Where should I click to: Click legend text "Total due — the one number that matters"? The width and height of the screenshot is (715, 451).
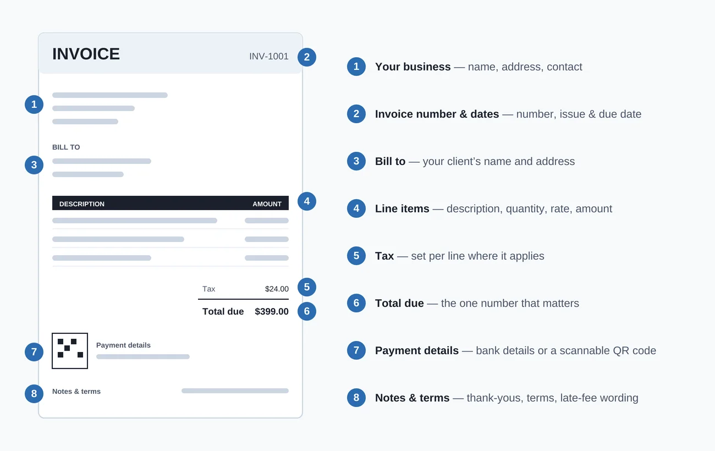[x=477, y=304]
